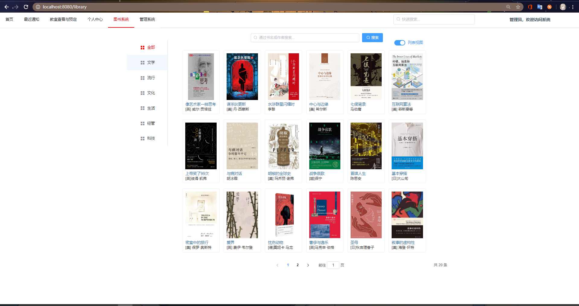Click the grid icon next to 文化

[142, 93]
